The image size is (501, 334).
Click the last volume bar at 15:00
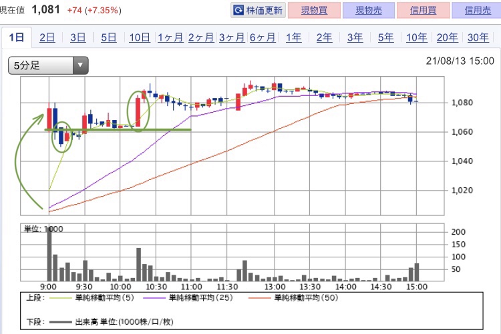(417, 272)
